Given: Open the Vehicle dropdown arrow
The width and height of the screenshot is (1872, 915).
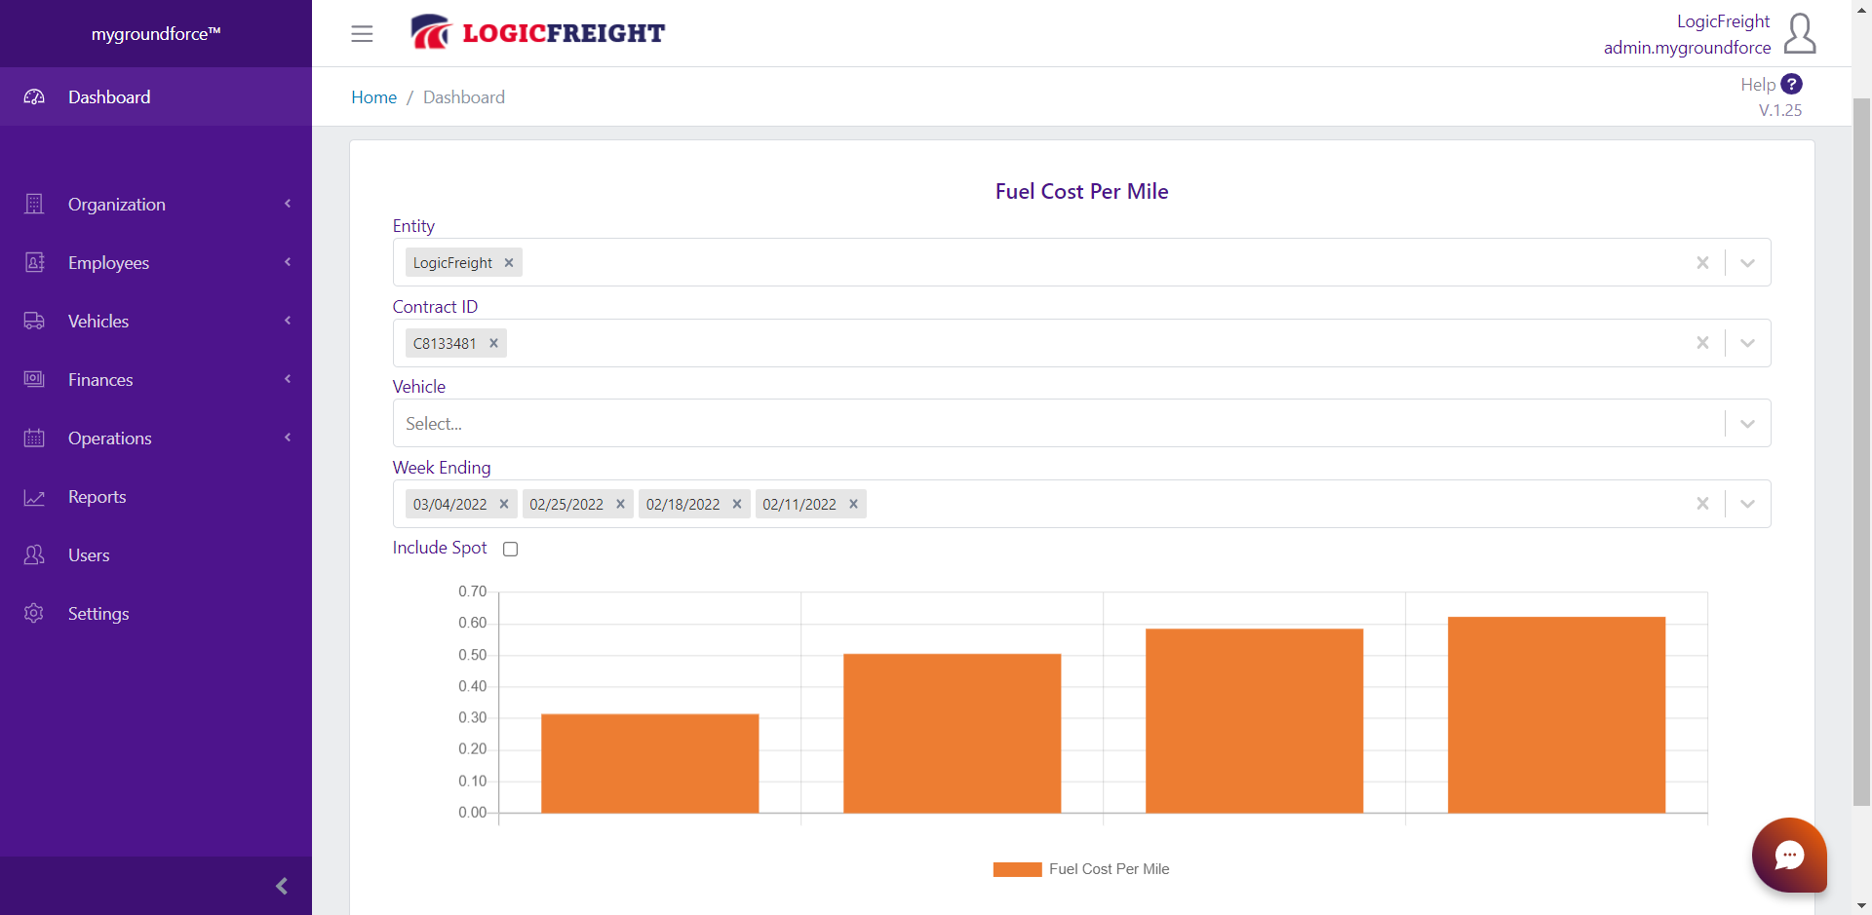Looking at the screenshot, I should (1747, 424).
